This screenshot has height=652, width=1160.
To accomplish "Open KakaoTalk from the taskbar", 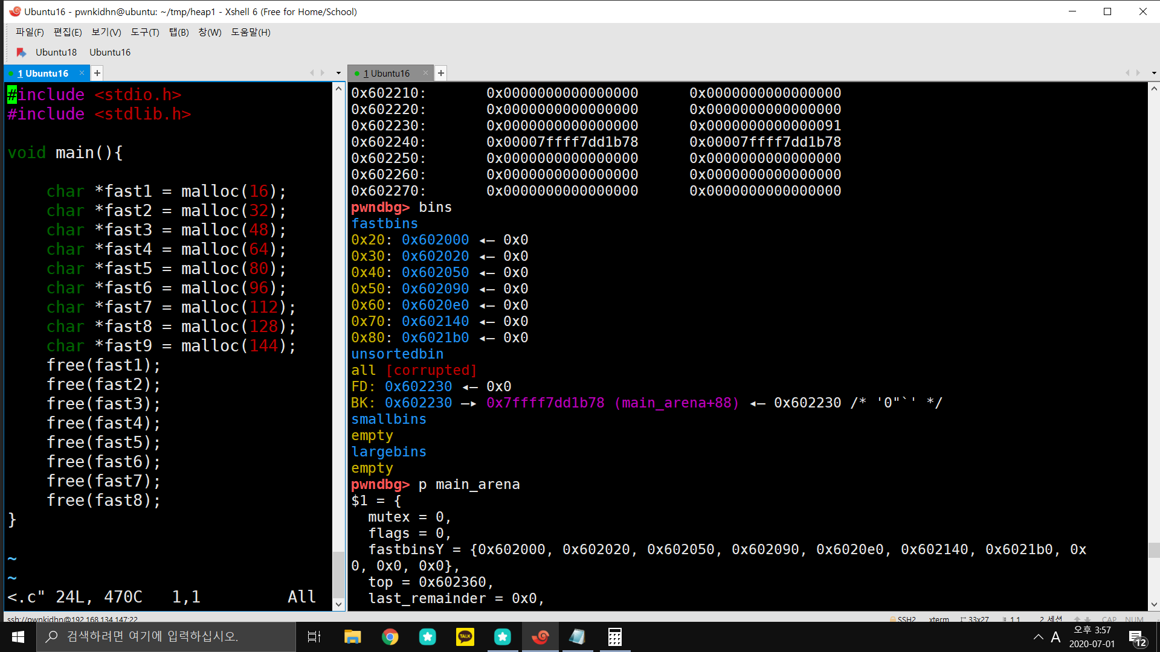I will pos(465,637).
